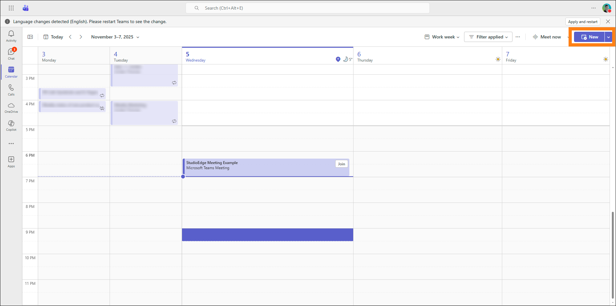Open Chat with unread messages
The width and height of the screenshot is (616, 306).
(11, 54)
